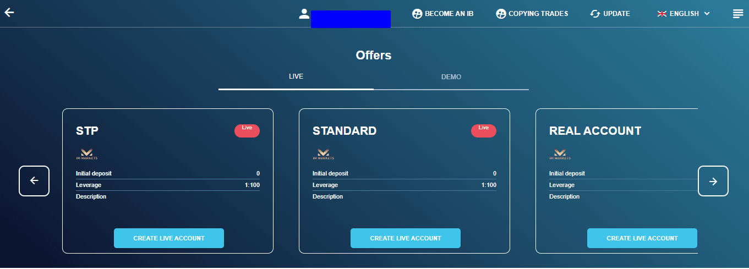This screenshot has width=749, height=269.
Task: Click the Live badge on the STP card
Action: (247, 130)
